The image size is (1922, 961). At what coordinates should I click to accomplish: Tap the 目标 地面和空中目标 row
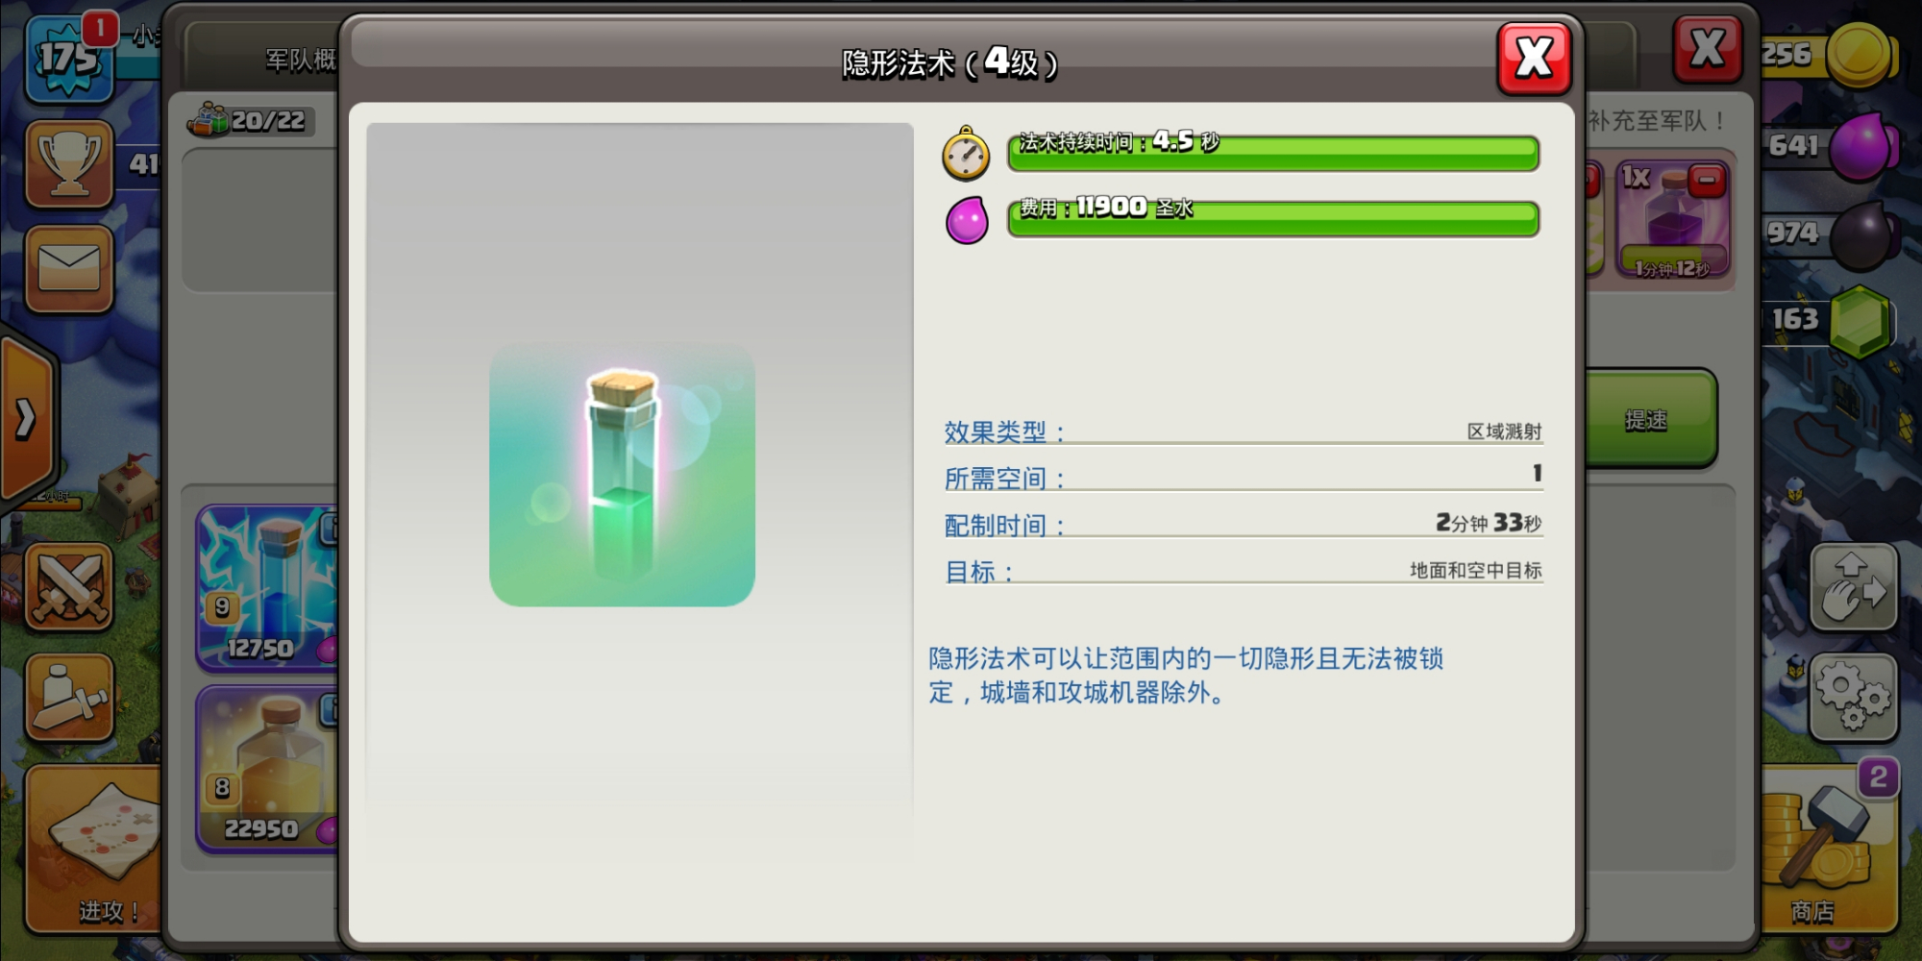pyautogui.click(x=1244, y=571)
